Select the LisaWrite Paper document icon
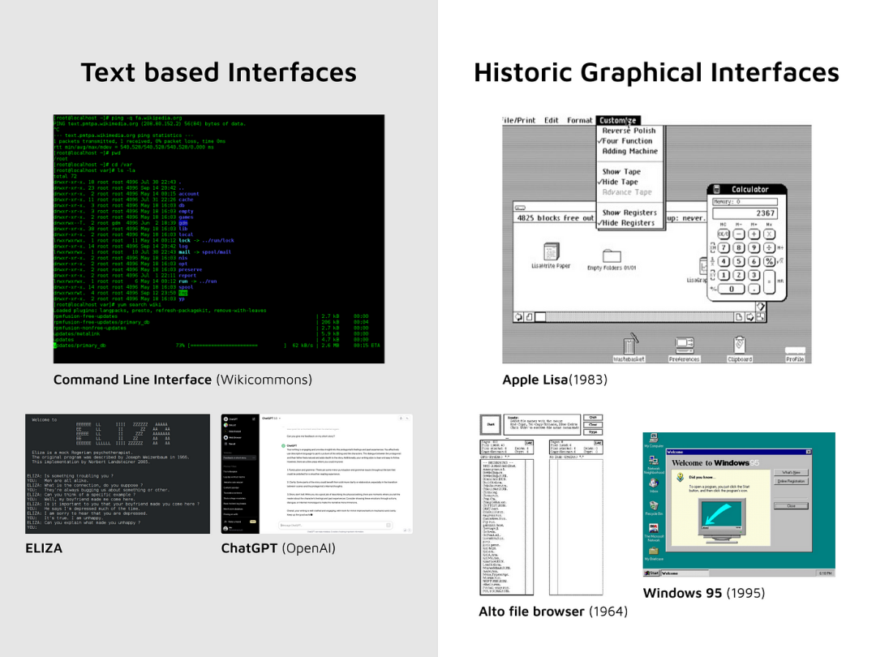876x657 pixels. pos(551,255)
